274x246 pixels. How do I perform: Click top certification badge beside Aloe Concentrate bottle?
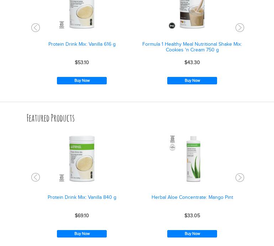click(x=173, y=139)
